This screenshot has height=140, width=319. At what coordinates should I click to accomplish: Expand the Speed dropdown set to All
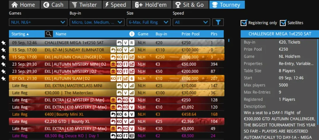click(191, 22)
